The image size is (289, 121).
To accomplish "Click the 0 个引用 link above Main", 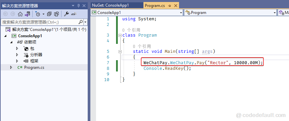I will click(142, 46).
